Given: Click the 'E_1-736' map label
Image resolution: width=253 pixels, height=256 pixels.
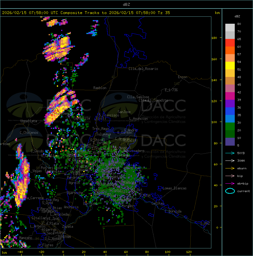Looking at the screenshot, I should point(171,90).
